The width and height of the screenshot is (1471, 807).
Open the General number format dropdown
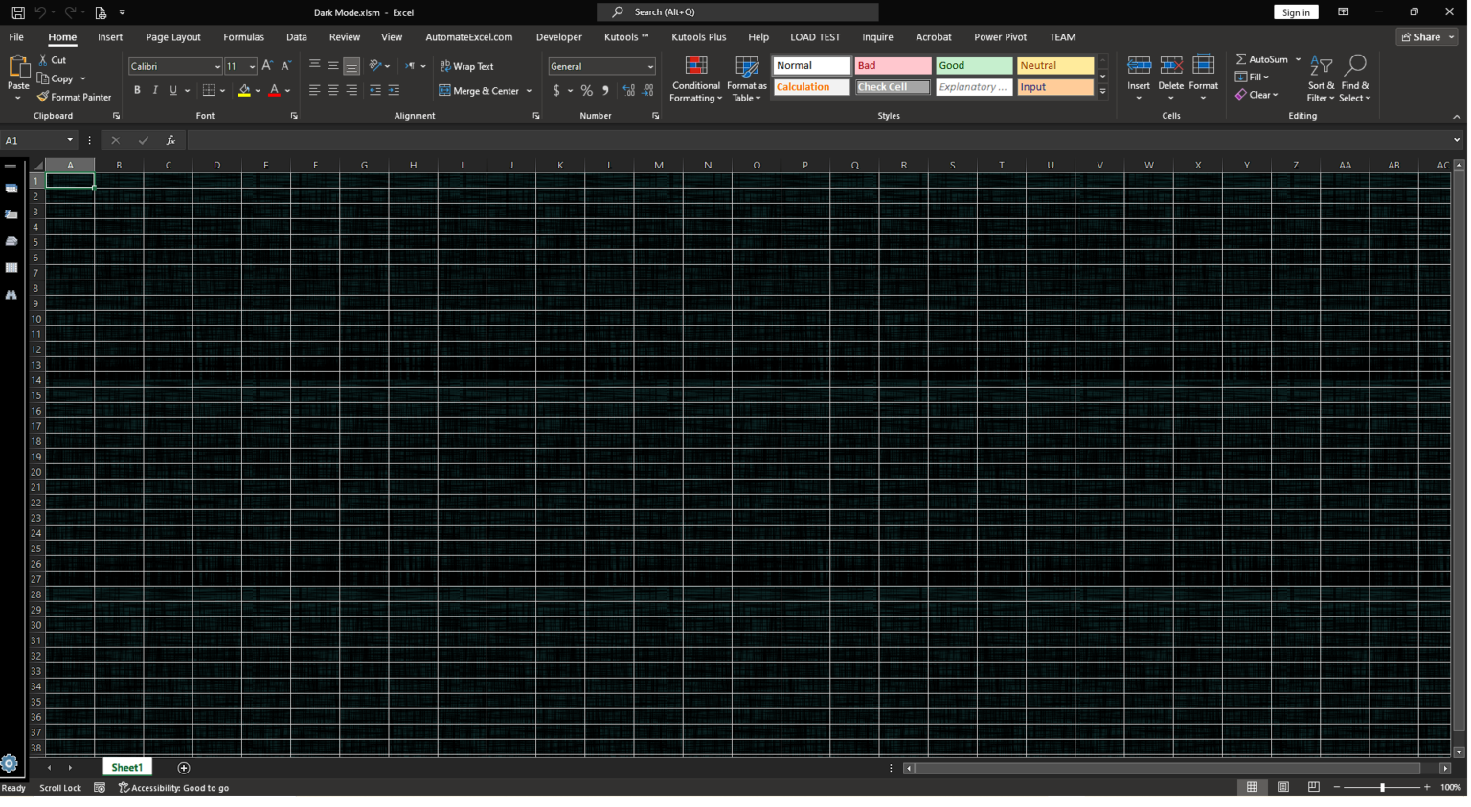[x=650, y=67]
